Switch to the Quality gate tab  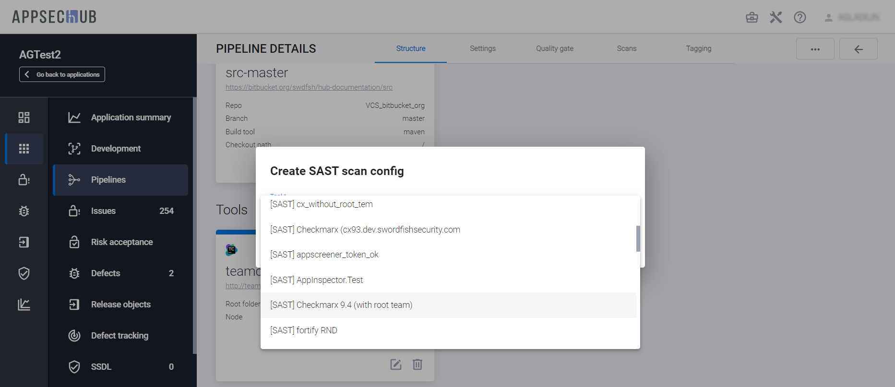554,48
